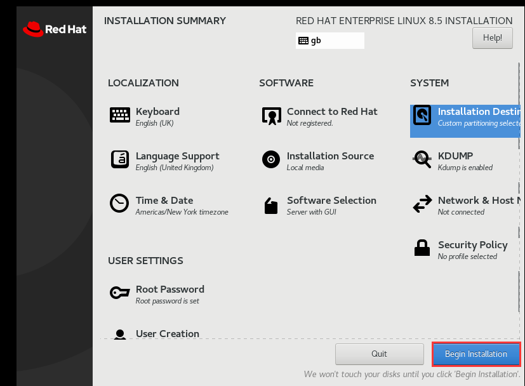Open the Keyboard settings via its keyboard icon

coord(120,115)
